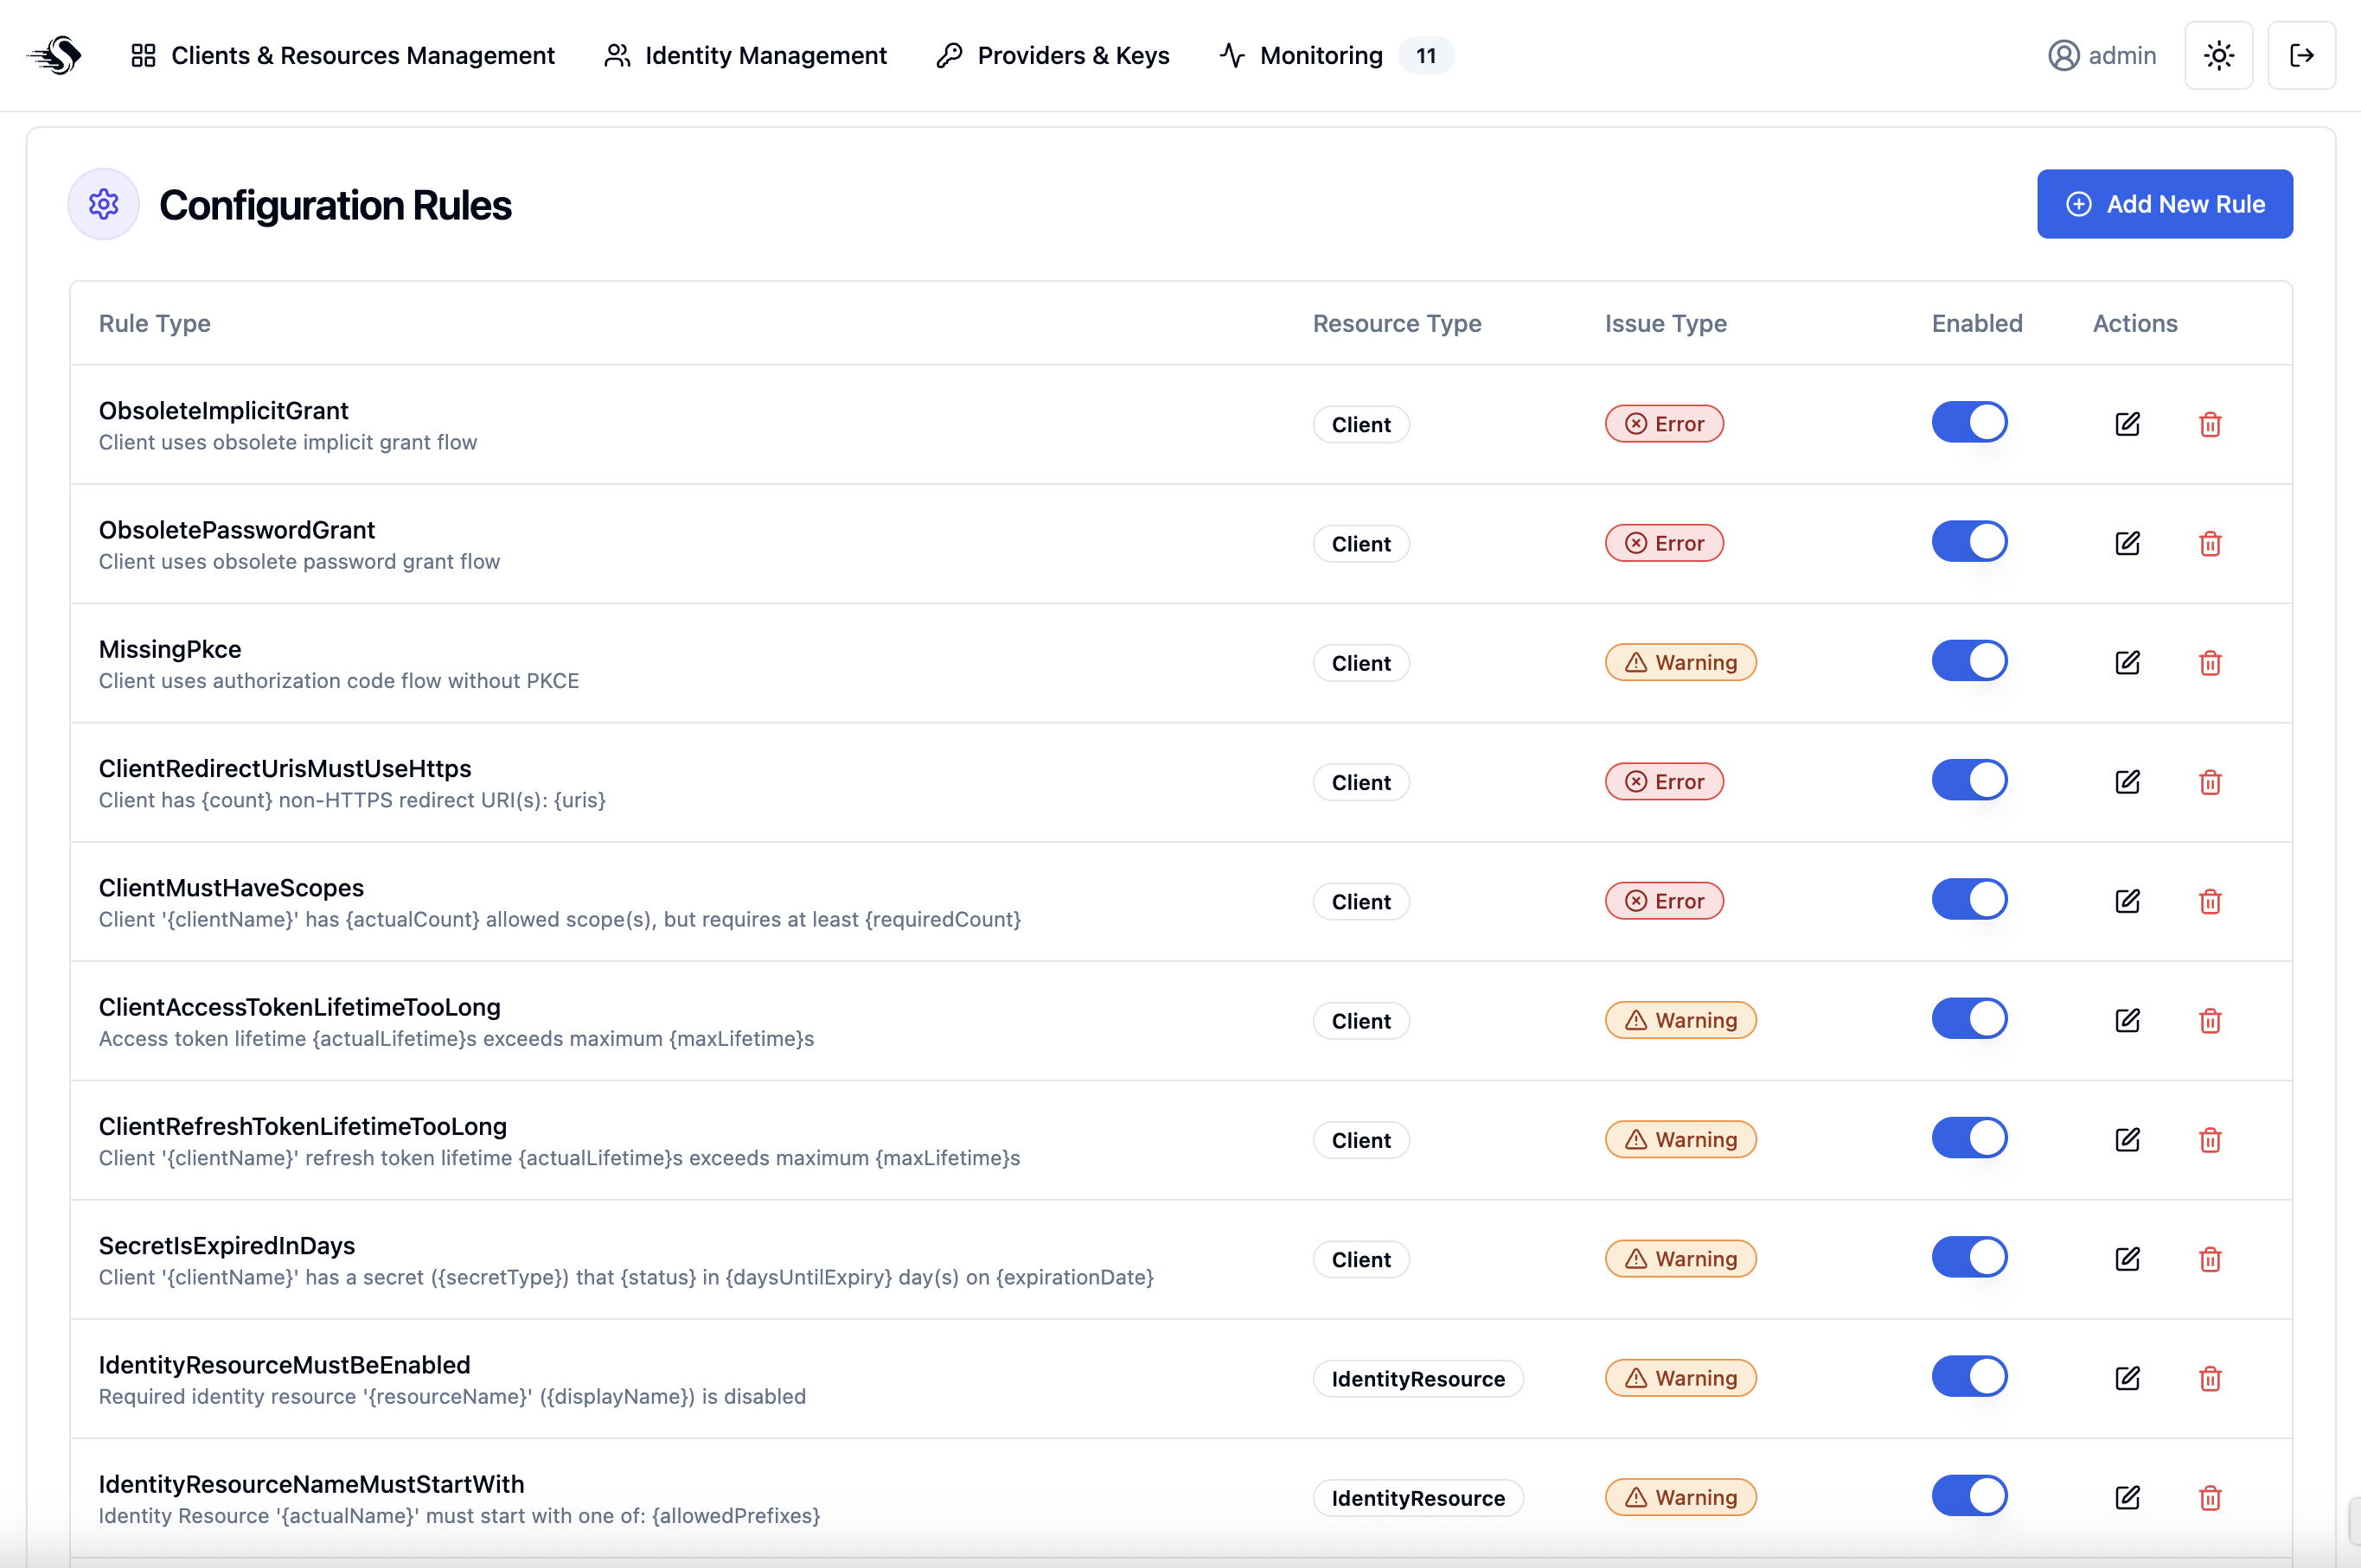Turn off the ClientAccessTokenLifetimeTooLong toggle
The width and height of the screenshot is (2361, 1568).
point(1969,1019)
